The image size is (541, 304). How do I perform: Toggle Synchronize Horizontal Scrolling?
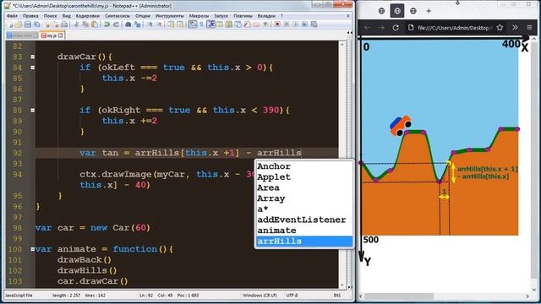pyautogui.click(x=180, y=24)
